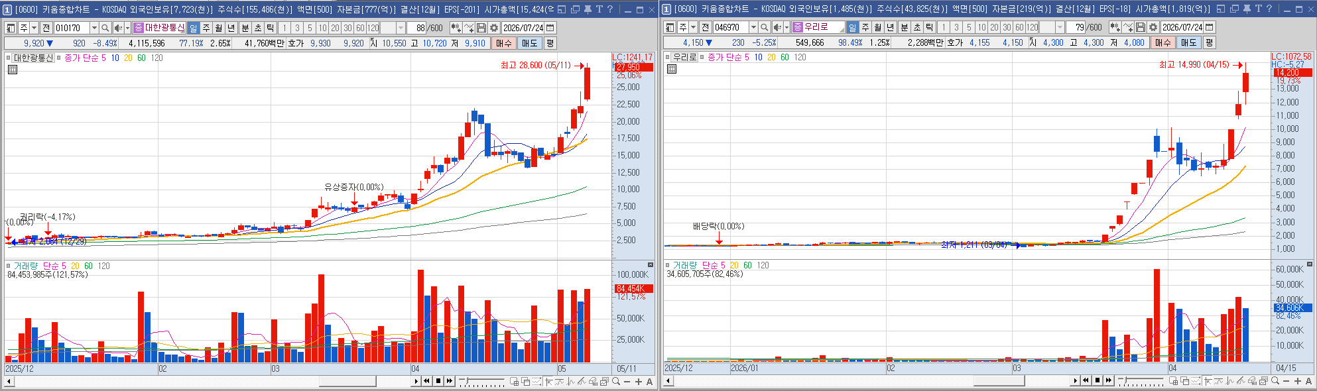Click 평 button in left window
Viewport: 1317px width, 391px height.
tap(550, 43)
